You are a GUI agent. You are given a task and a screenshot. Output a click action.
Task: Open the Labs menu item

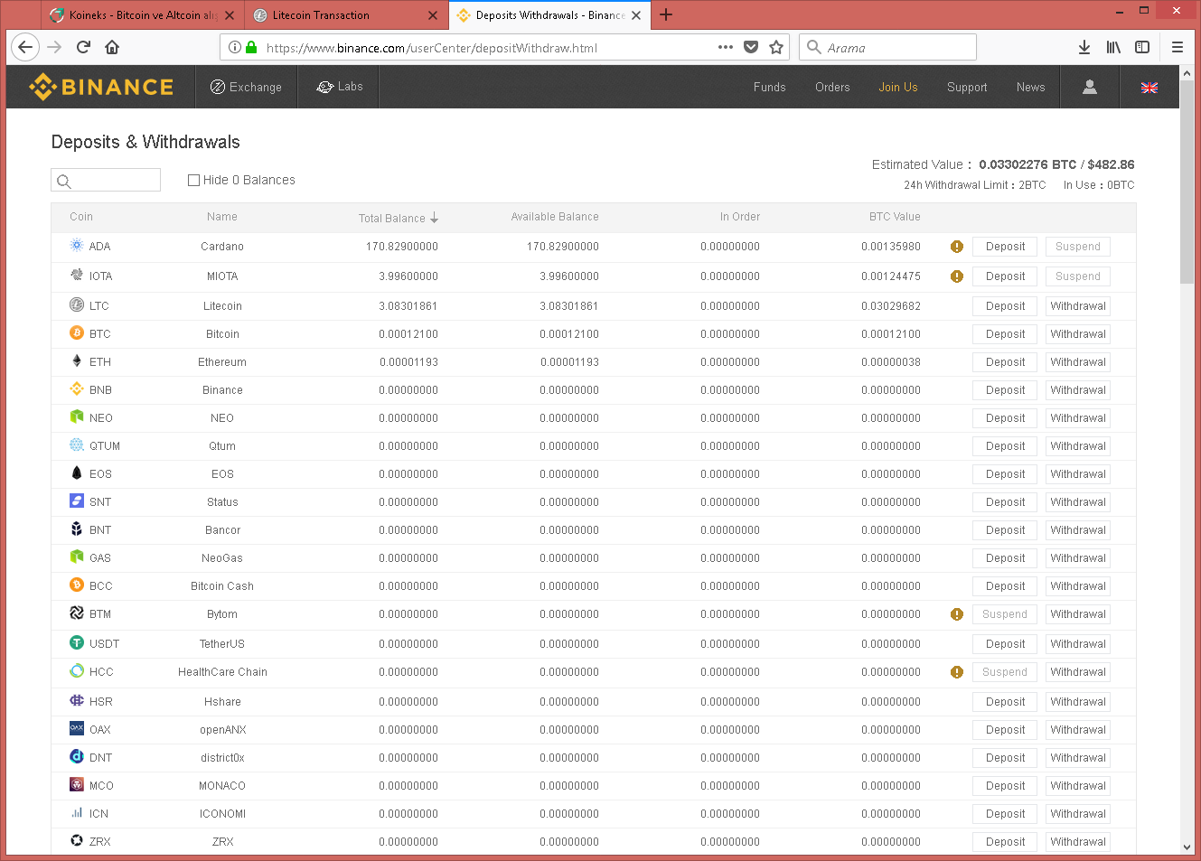pos(339,87)
